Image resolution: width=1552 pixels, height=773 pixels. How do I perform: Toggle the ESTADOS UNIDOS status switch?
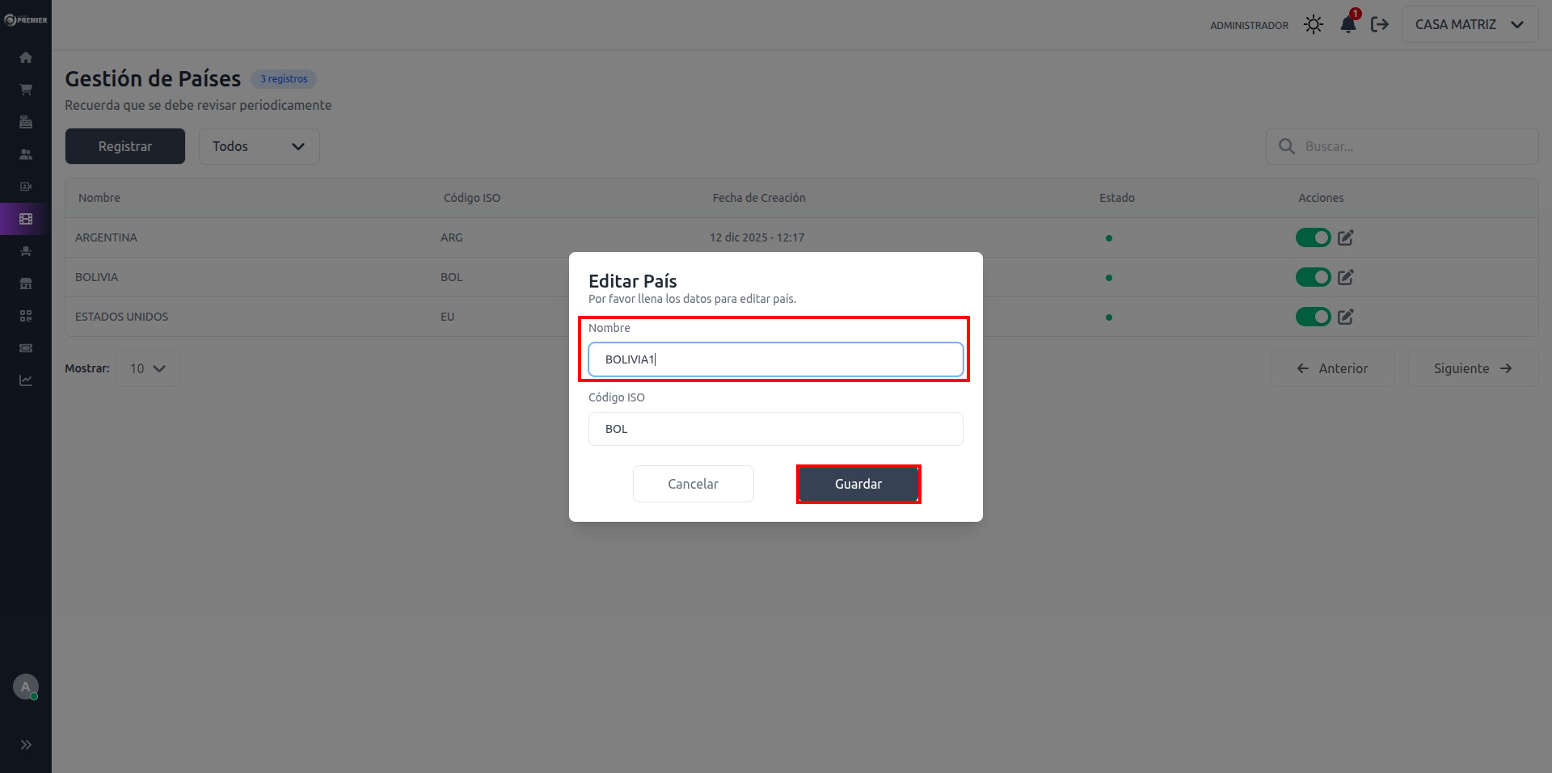coord(1313,317)
